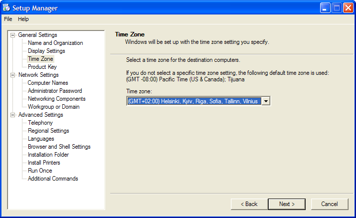Open Display Settings page
356x218 pixels.
tap(46, 51)
